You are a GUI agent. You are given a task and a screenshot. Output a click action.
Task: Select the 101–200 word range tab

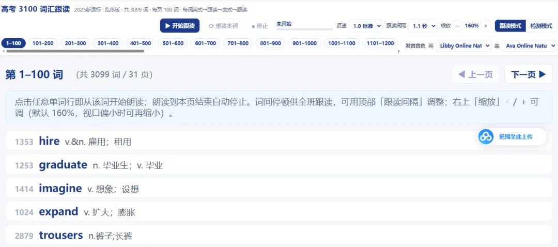[43, 43]
